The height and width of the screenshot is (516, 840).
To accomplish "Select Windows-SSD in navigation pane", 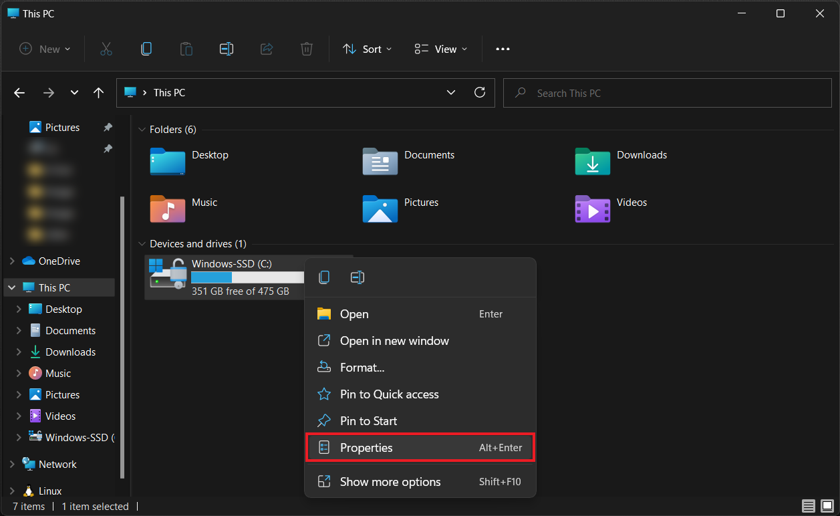I will [72, 438].
